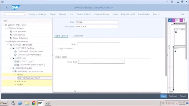
Task: Open PowerShell from the taskbar
Action: coord(20,103)
